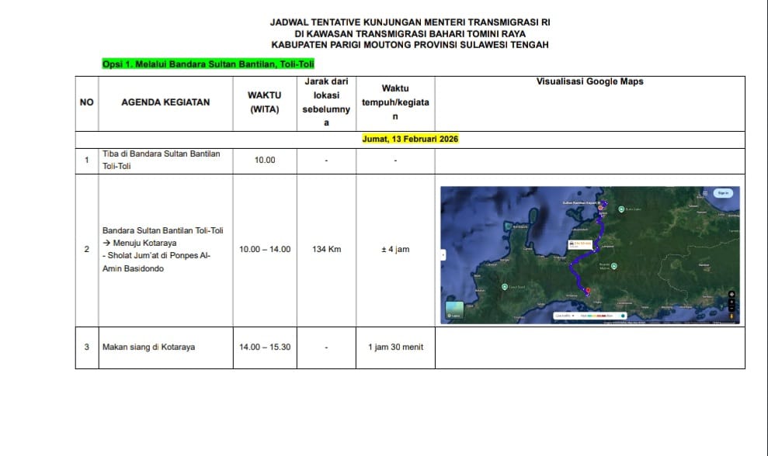Click the Sultan Bantilan Airport start marker

tap(600, 208)
